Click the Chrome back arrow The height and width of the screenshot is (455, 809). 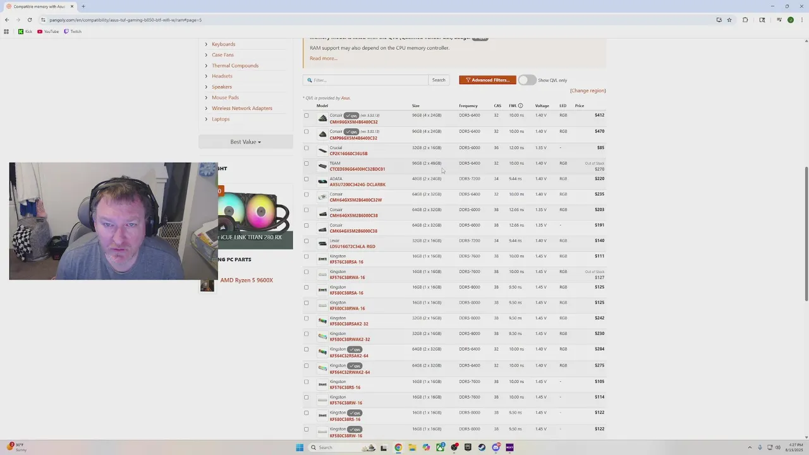tap(7, 20)
